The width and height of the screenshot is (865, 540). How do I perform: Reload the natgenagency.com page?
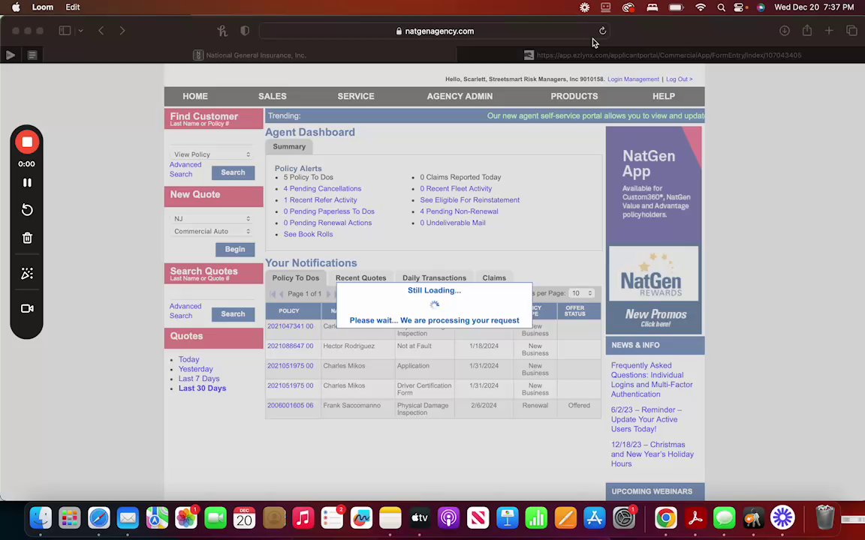coord(602,31)
